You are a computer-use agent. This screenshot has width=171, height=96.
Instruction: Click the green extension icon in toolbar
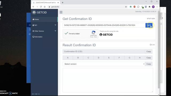pos(131,7)
